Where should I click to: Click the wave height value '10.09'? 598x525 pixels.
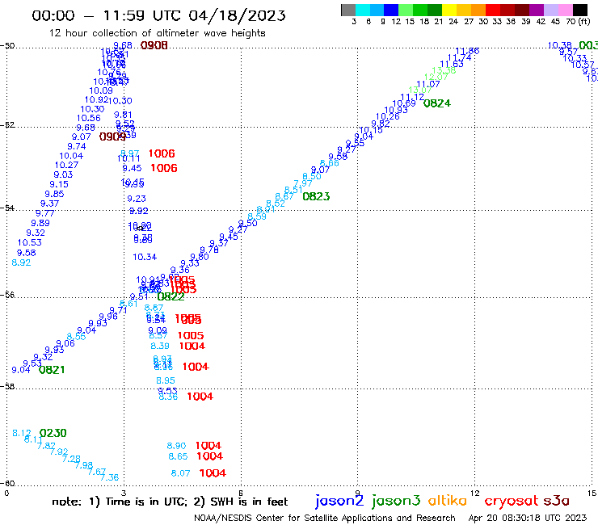click(x=101, y=90)
